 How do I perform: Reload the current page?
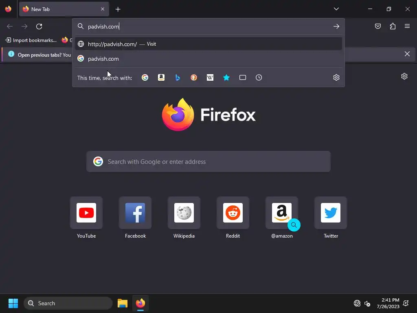[x=39, y=26]
